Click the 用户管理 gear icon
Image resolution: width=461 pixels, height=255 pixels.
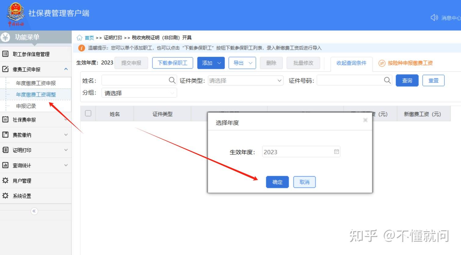(5, 181)
